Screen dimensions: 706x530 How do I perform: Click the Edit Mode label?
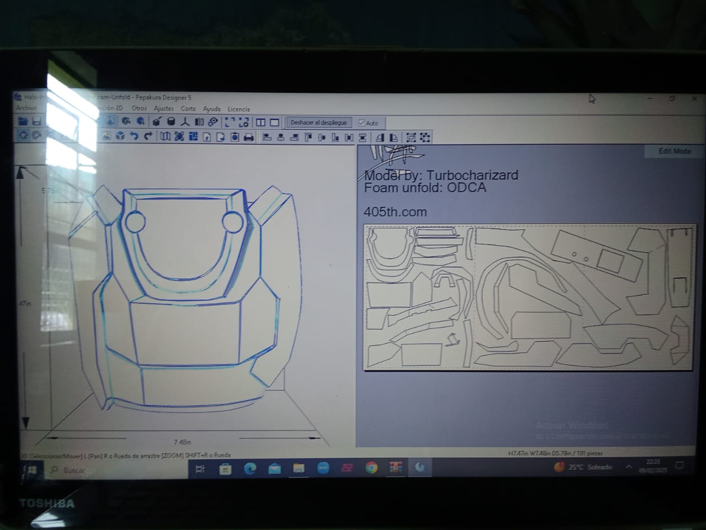click(x=674, y=151)
